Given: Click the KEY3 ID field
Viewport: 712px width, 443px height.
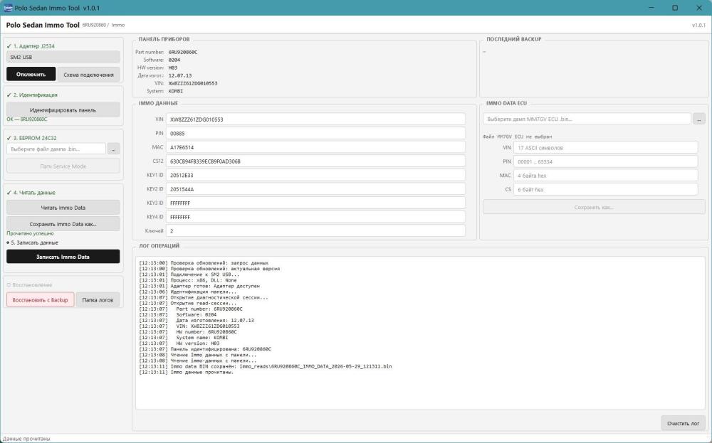Looking at the screenshot, I should (x=315, y=203).
